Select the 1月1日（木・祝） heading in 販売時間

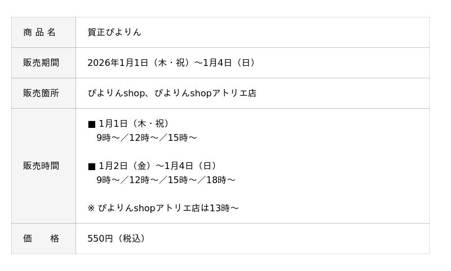(135, 123)
